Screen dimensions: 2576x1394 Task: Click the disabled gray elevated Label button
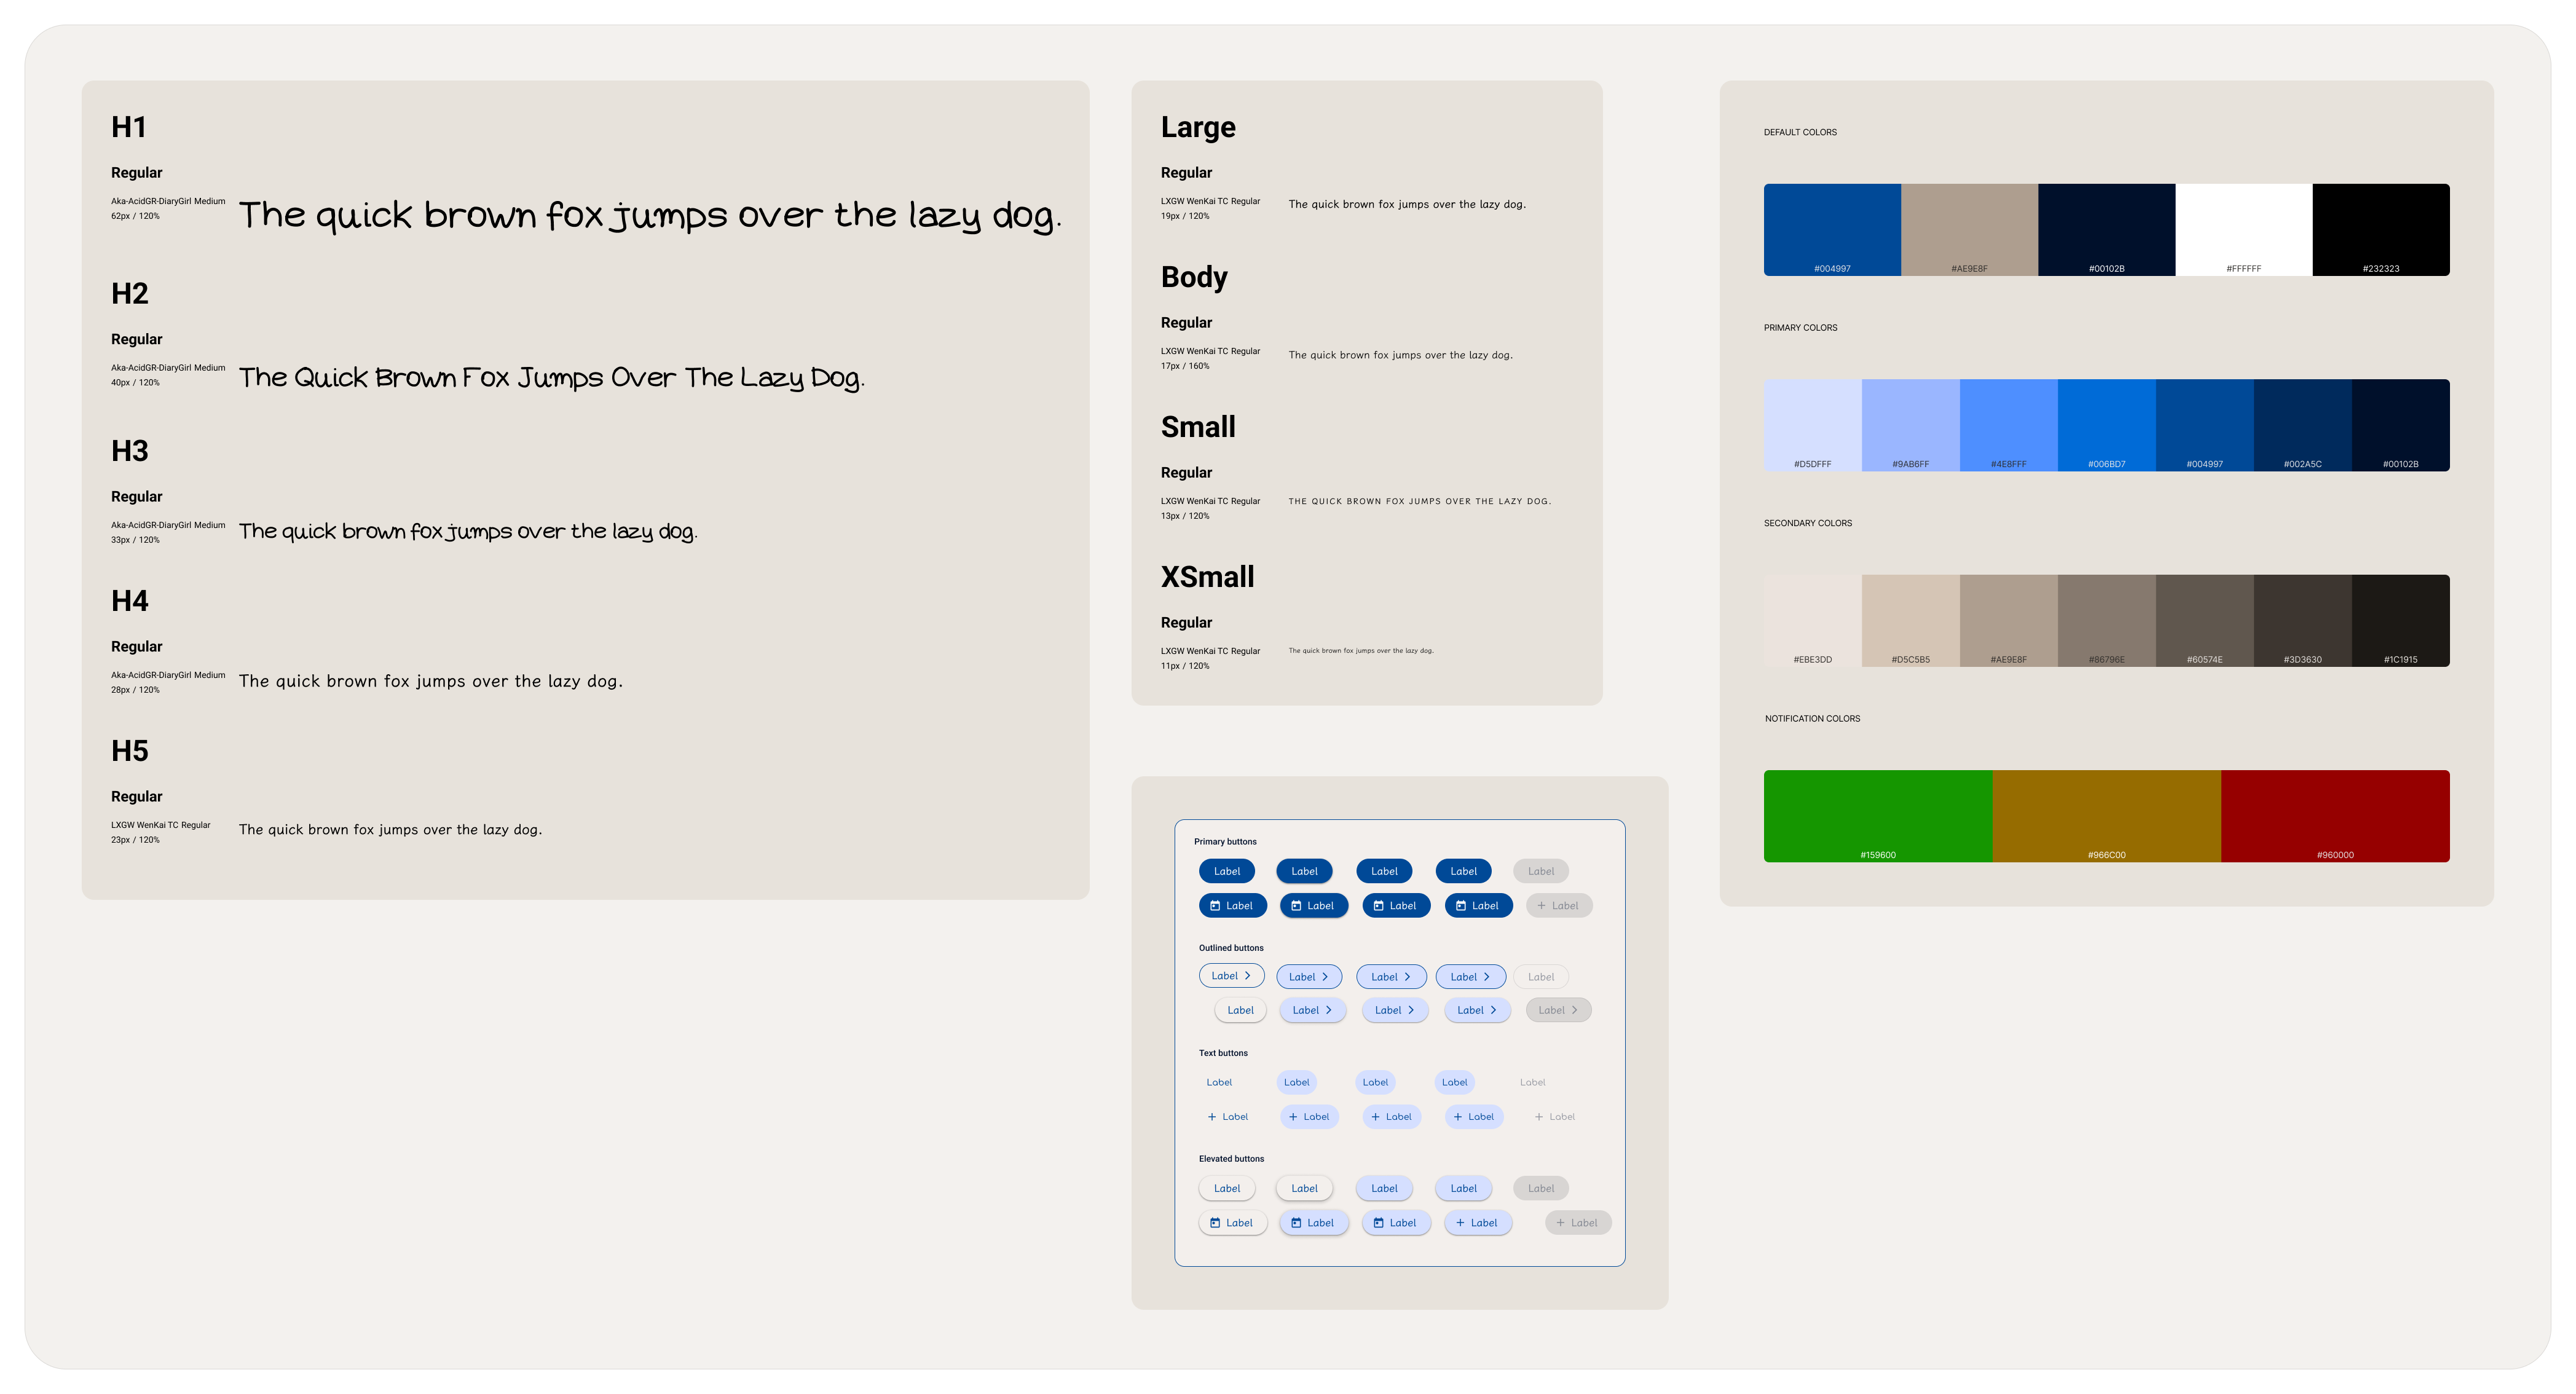pyautogui.click(x=1541, y=1188)
